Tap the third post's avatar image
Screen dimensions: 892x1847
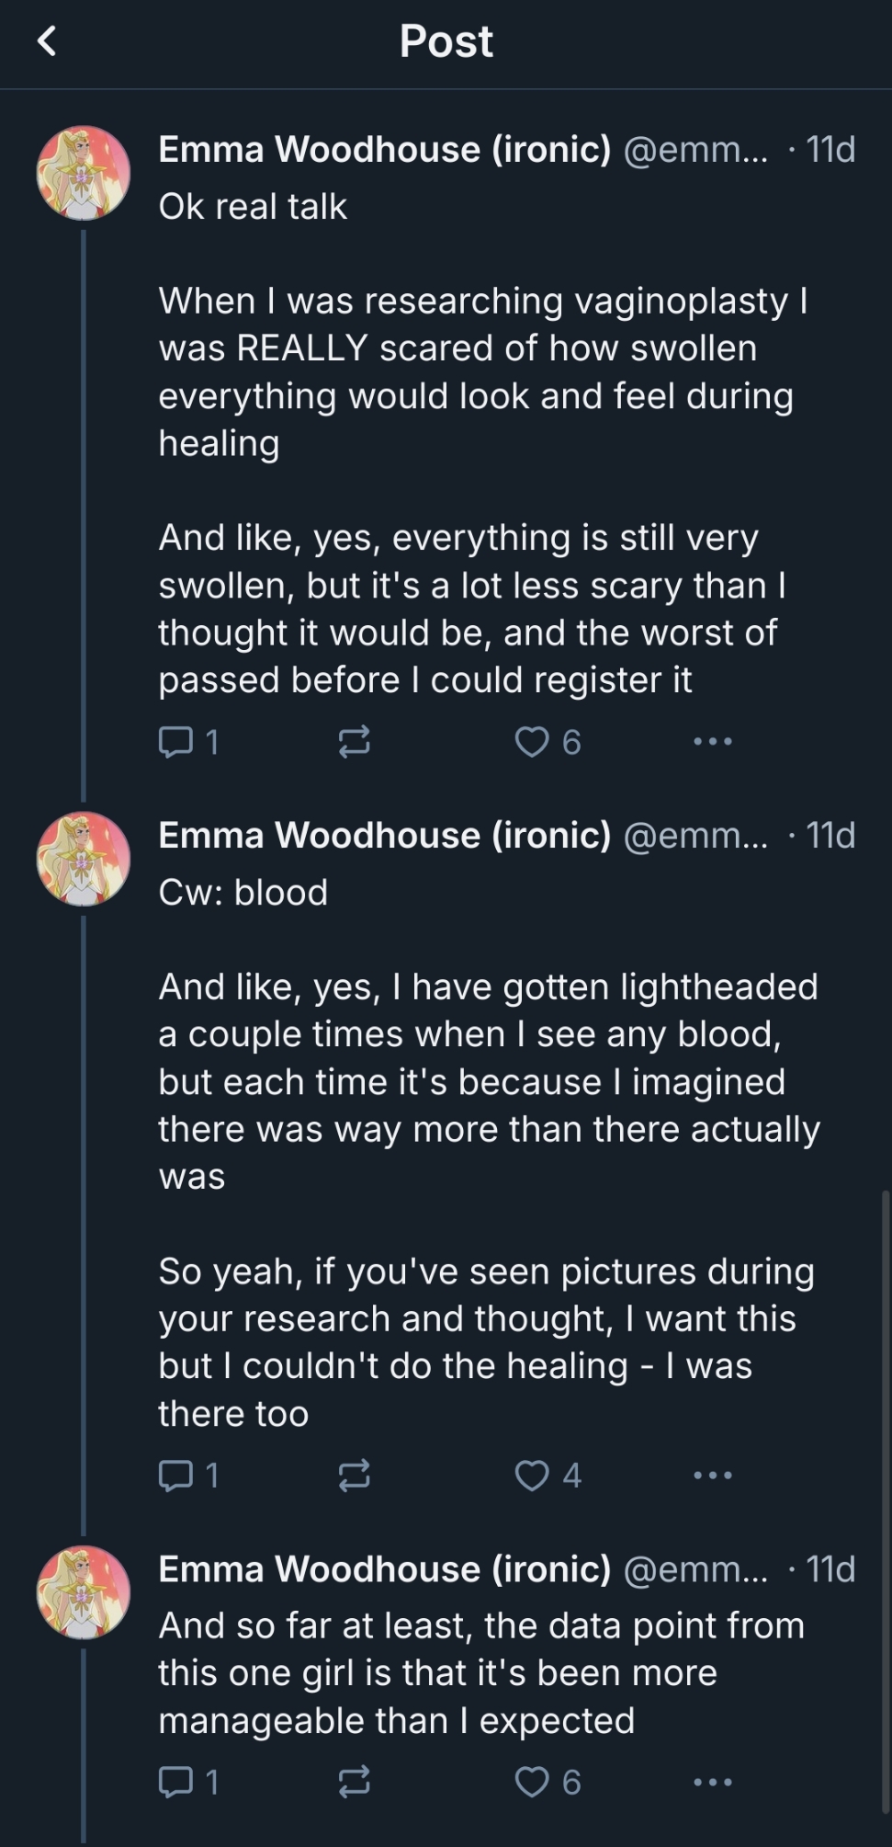(x=83, y=1592)
